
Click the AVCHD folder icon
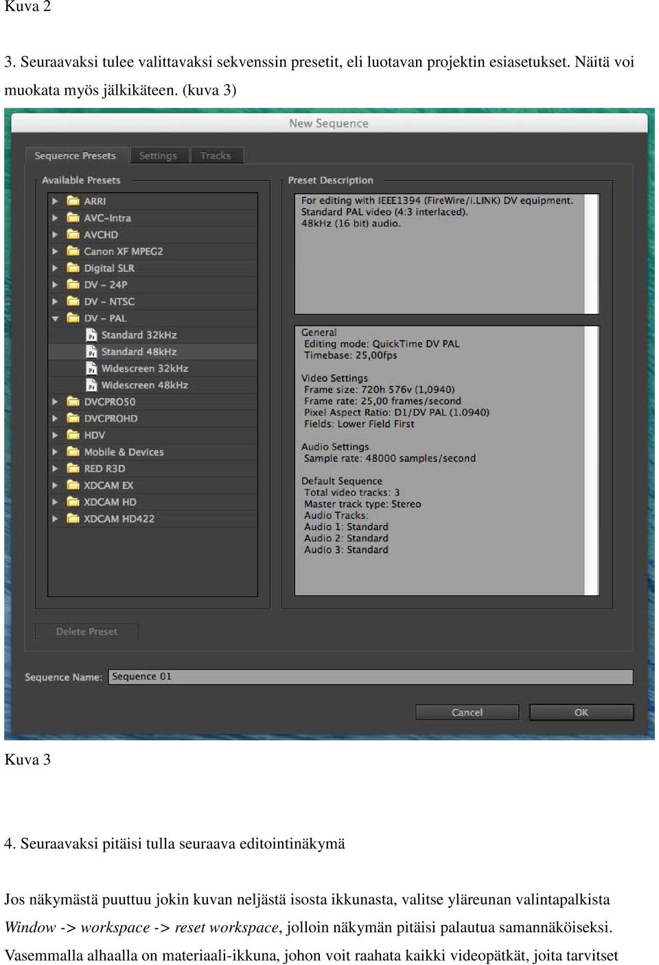[x=73, y=234]
